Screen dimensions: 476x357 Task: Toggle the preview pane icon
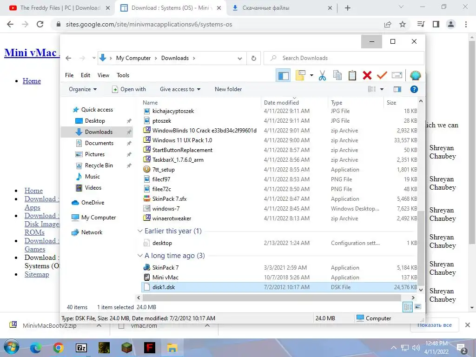pyautogui.click(x=397, y=89)
